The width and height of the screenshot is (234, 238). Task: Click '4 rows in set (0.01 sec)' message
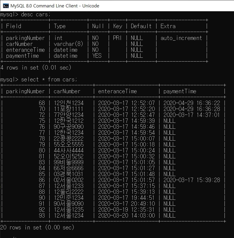(x=36, y=67)
